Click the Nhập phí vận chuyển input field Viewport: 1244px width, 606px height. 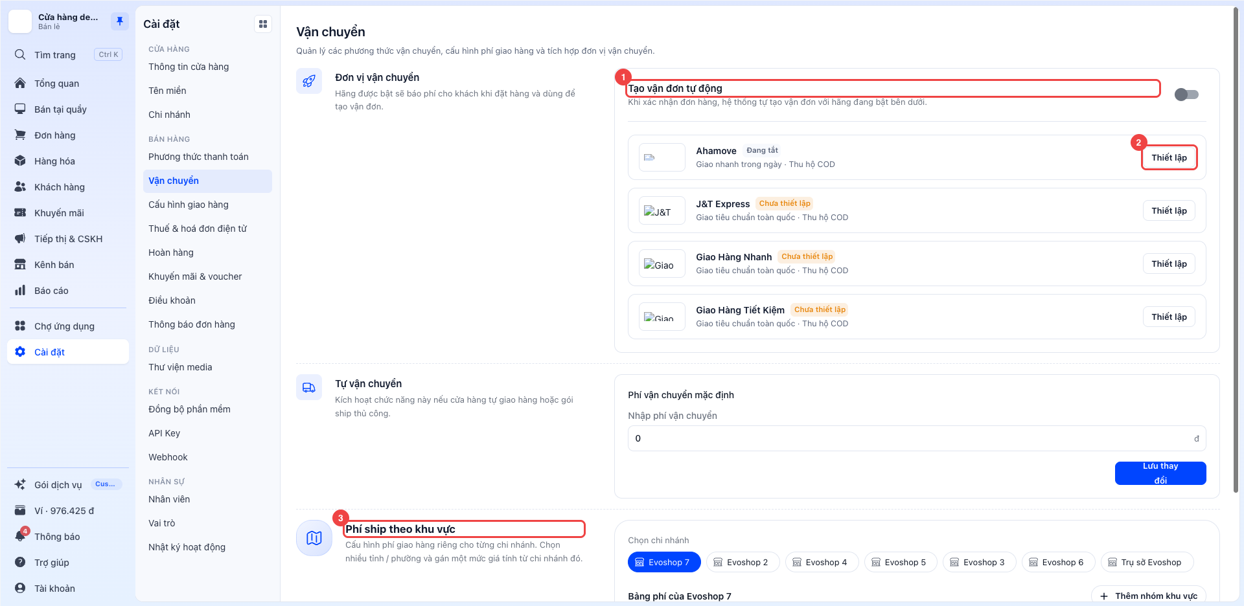pyautogui.click(x=917, y=438)
